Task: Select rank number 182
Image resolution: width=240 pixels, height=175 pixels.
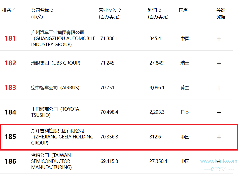Action: coord(10,63)
